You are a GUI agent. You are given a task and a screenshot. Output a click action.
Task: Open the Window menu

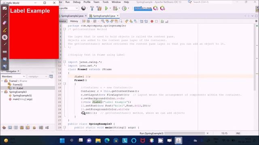[x=116, y=2]
